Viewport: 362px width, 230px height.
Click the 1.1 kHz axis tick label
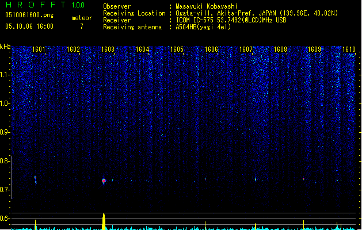coord(5,75)
